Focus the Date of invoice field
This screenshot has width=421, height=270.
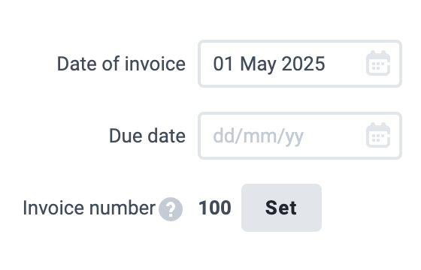[x=300, y=64]
